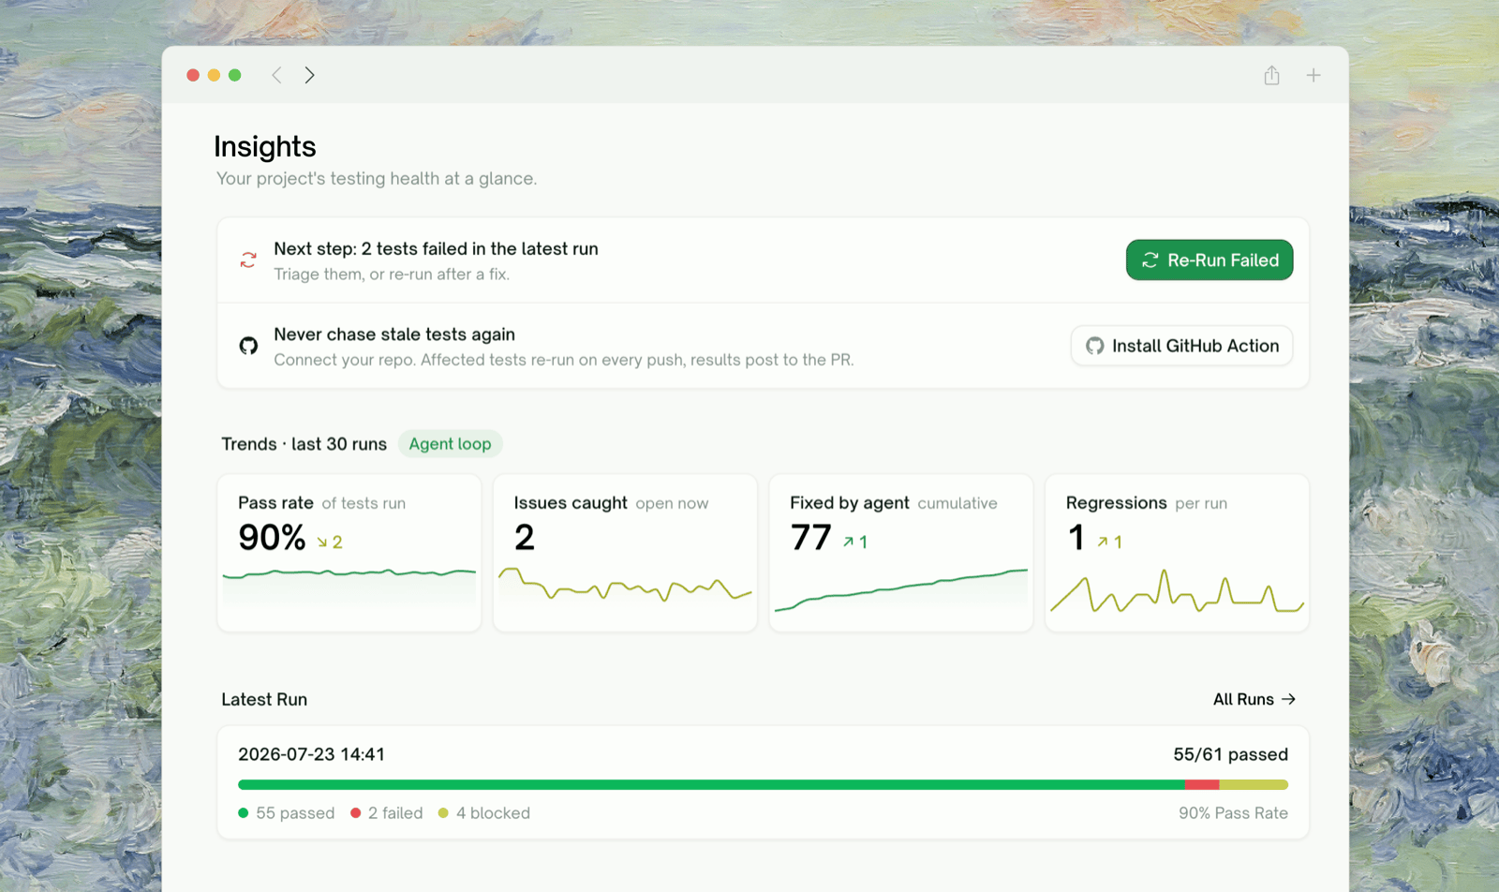Viewport: 1499px width, 892px height.
Task: Click Install GitHub Action button
Action: (1181, 346)
